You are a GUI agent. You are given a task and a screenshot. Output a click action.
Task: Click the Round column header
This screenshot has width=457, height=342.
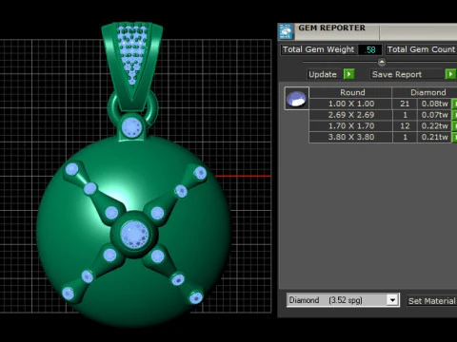(351, 92)
